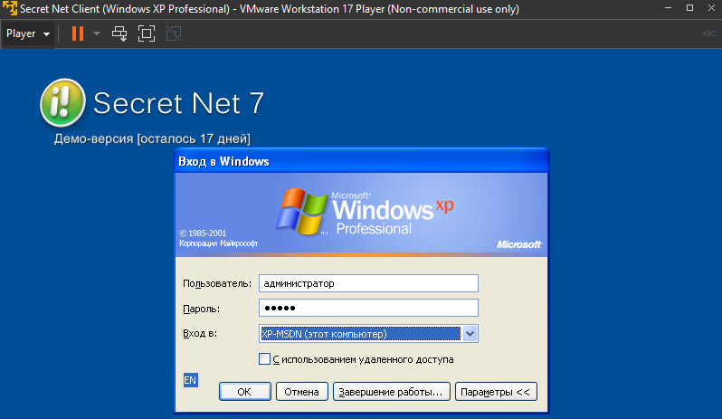722x419 pixels.
Task: Click the Вход в Windows dialog title bar
Action: point(362,161)
